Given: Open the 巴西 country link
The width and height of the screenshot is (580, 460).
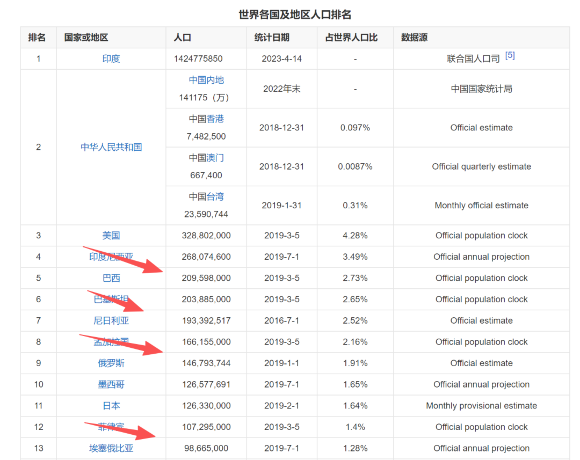Looking at the screenshot, I should point(111,278).
